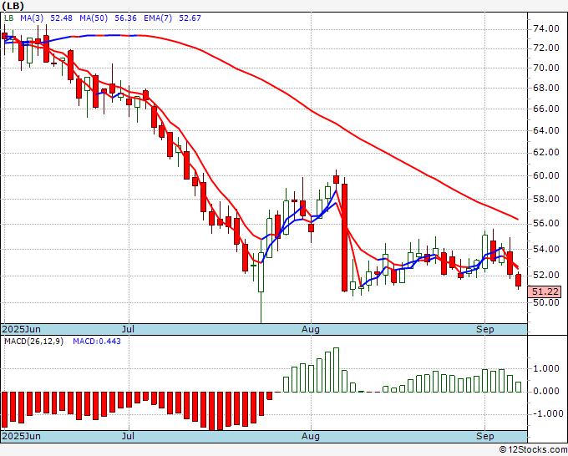Screen dimensions: 568x456
Task: Click the 58.00 price axis label
Action: (546, 199)
